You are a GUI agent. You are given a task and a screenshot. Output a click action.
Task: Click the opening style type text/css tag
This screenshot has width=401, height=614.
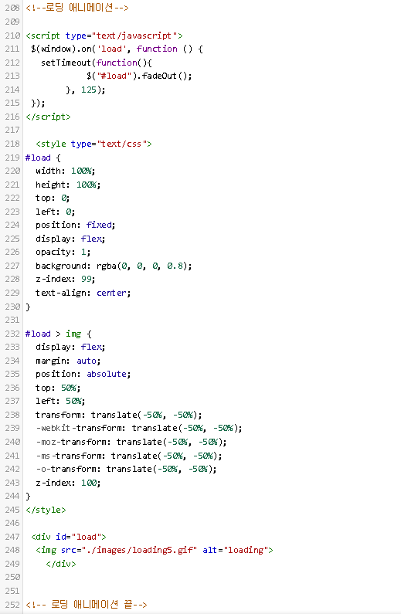point(93,144)
